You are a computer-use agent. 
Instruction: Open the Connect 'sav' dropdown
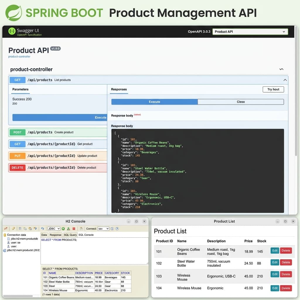[x=103, y=229]
